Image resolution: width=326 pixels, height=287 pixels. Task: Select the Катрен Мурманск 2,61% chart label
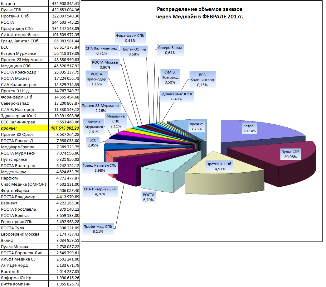(x=94, y=127)
